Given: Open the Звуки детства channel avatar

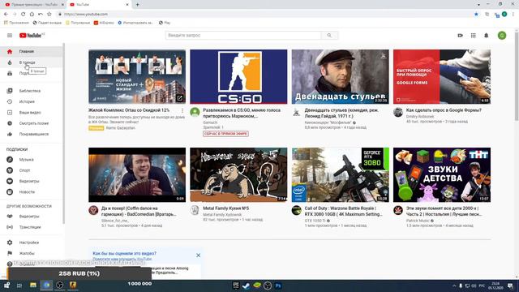Looking at the screenshot, I should [x=398, y=210].
